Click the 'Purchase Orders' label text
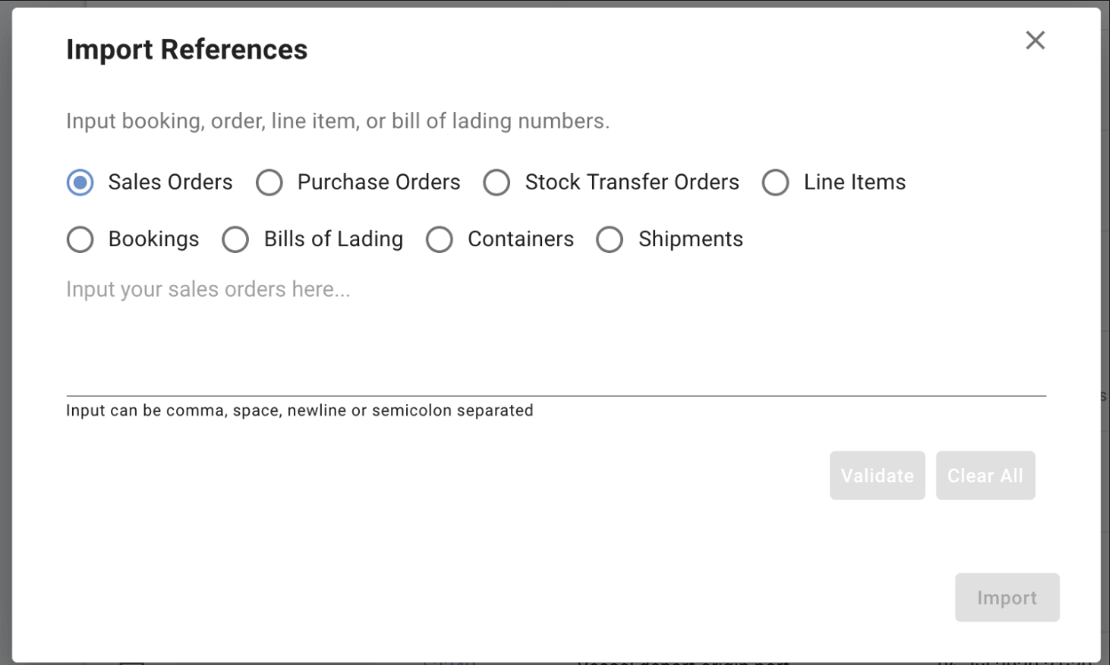 coord(379,182)
